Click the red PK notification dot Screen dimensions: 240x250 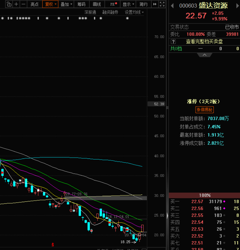[x=116, y=3]
